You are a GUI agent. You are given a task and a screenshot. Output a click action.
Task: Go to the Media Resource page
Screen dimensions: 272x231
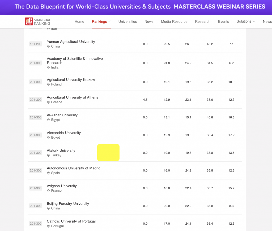174,22
